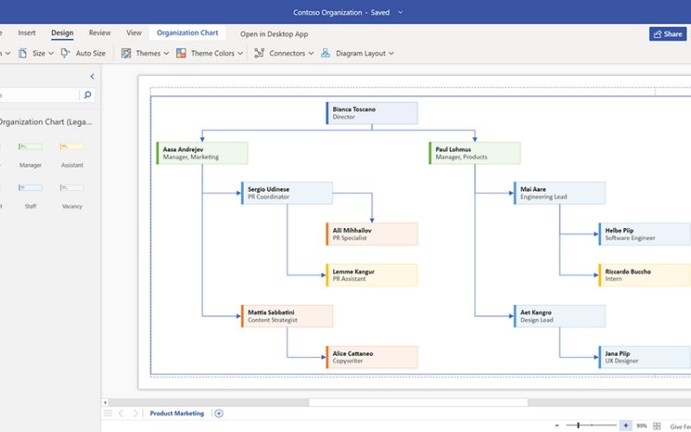Click the zoom out minus button
Image resolution: width=691 pixels, height=432 pixels.
pos(557,425)
